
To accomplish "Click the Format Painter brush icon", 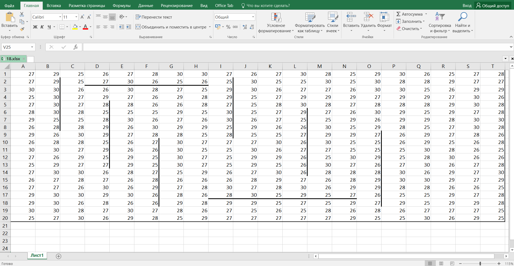I will point(22,29).
